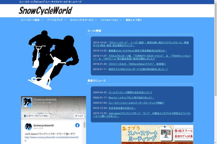Viewport: 217px width, 144px height.
Task: Click the Facebook widget scroll up arrow
Action: [x=84, y=121]
